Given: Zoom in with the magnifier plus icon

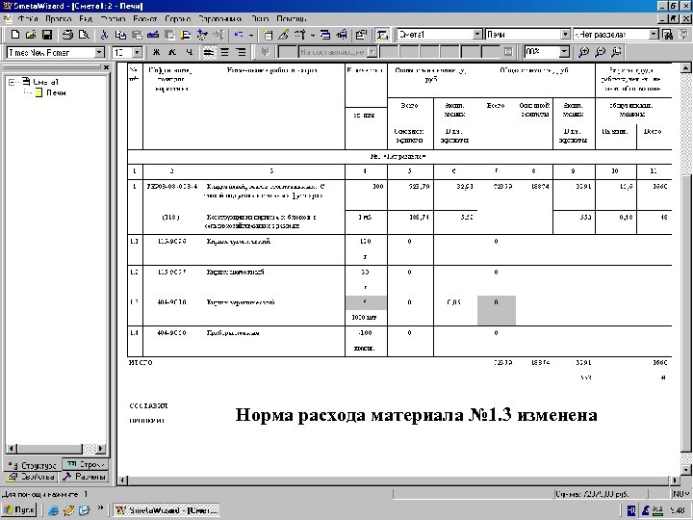Looking at the screenshot, I should click(x=583, y=52).
